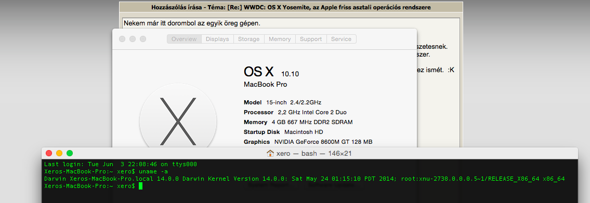Screen dimensions: 590x203
Task: Click the Hozzászólás írása title bar
Action: [x=291, y=7]
